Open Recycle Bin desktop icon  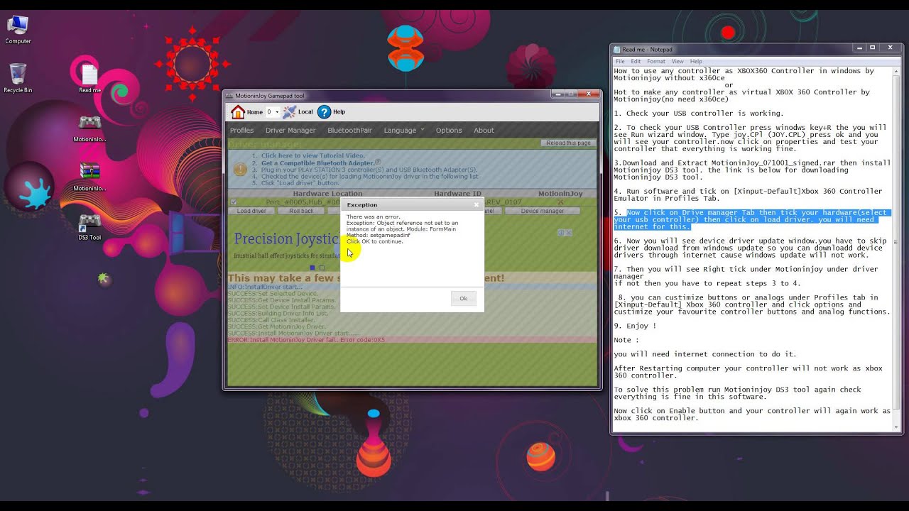point(18,78)
